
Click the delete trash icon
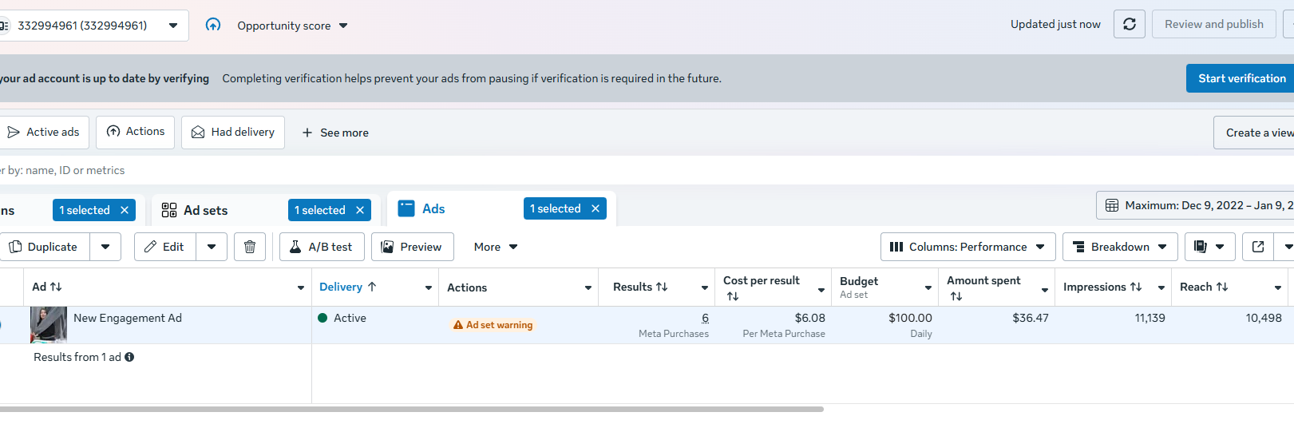click(x=250, y=247)
